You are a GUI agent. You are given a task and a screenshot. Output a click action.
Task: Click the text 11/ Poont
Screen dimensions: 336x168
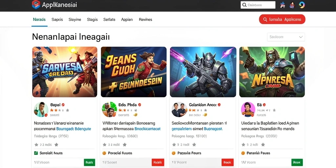[x=179, y=162]
